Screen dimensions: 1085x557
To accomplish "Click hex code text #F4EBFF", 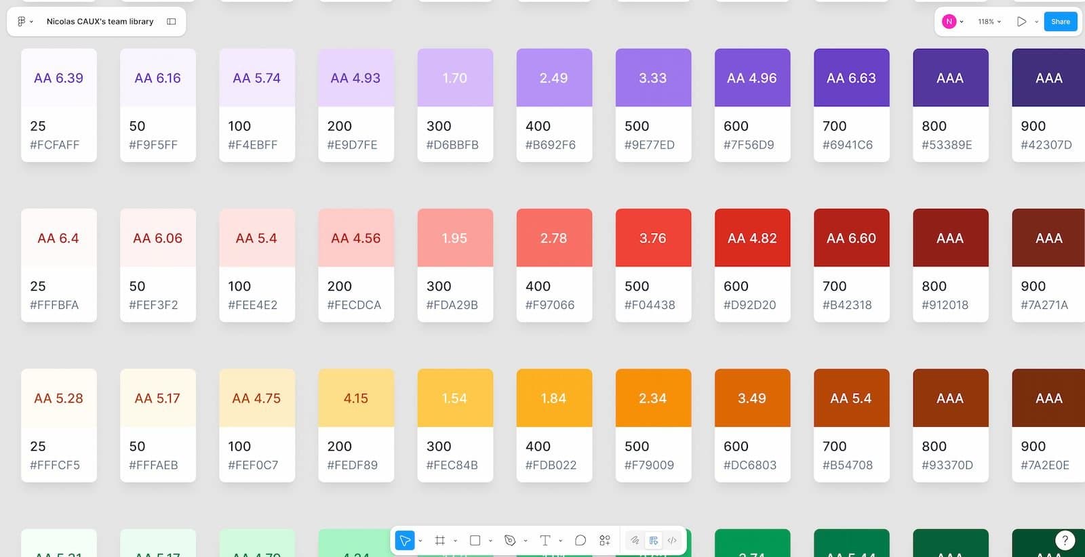I will click(x=253, y=145).
